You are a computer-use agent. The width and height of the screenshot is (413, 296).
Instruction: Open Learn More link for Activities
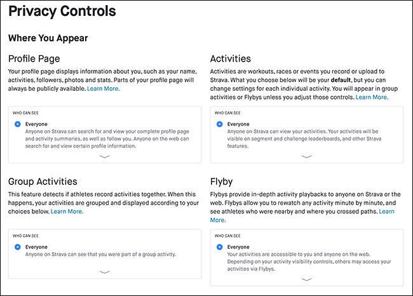click(x=372, y=97)
